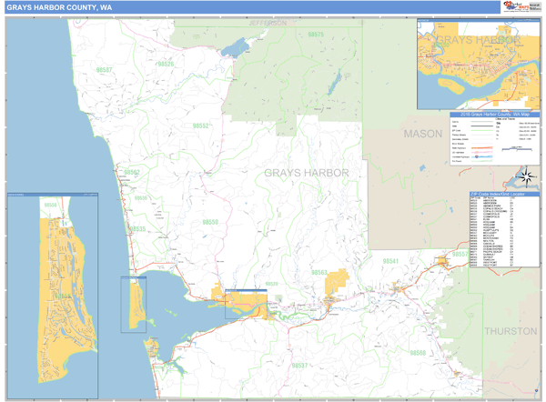This screenshot has width=546, height=402.
Task: Select ZIP code label 98520
Action: click(271, 284)
